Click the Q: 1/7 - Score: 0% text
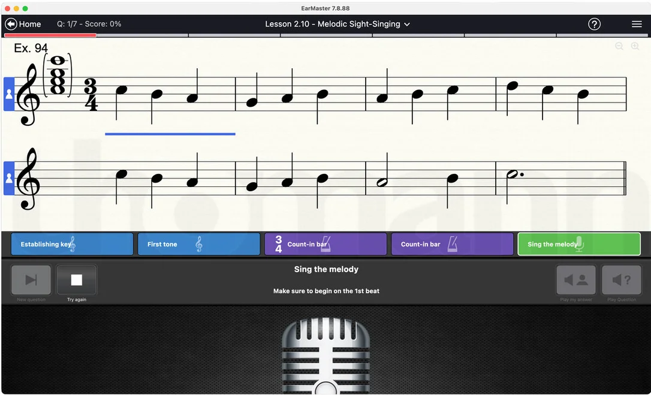 click(89, 24)
